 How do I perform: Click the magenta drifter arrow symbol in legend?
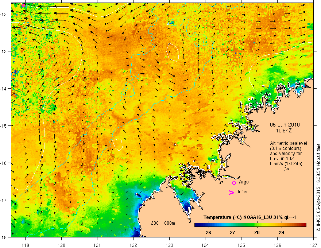click(231, 192)
